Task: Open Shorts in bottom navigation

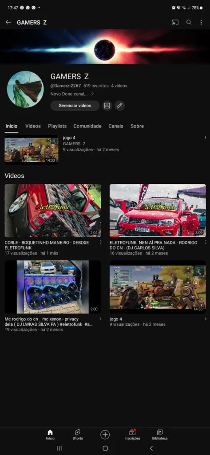Action: tap(77, 435)
